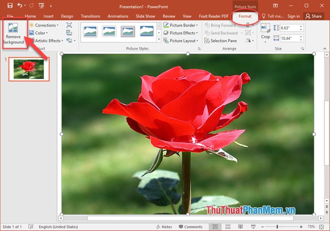Open the Insert tab

pos(48,16)
